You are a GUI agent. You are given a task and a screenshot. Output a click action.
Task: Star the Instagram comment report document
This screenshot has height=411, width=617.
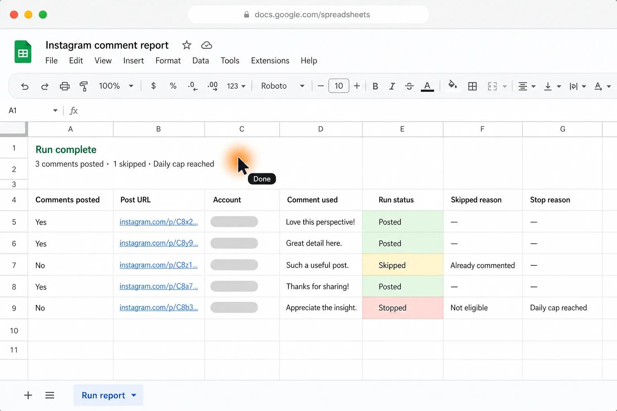click(187, 45)
